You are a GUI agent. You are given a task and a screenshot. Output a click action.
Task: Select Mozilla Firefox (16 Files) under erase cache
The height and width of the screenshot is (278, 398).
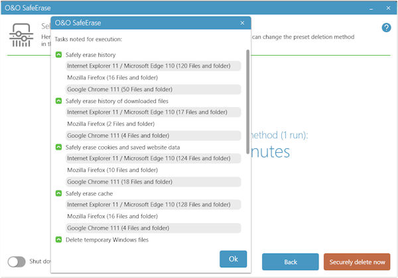(x=153, y=216)
